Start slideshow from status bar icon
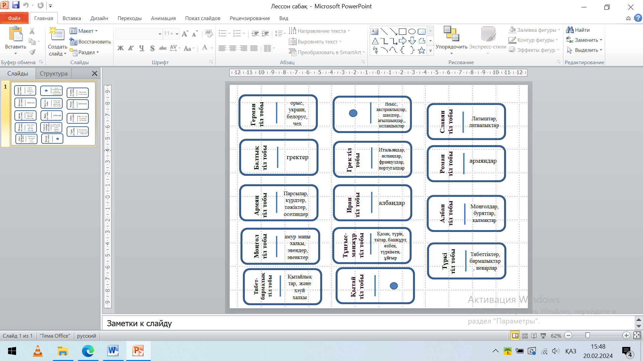Screen dimensions: 643x361 tap(543, 336)
